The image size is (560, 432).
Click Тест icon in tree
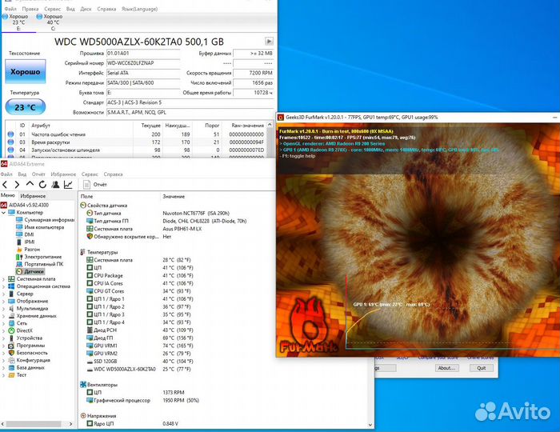click(x=11, y=375)
